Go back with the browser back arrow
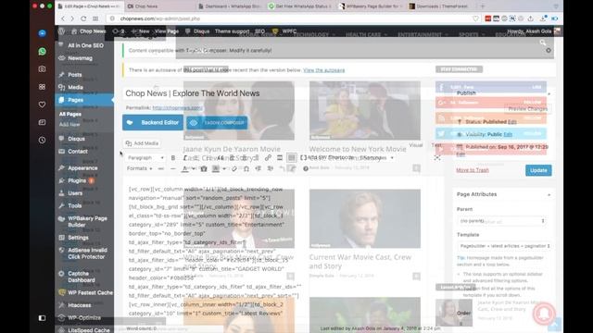Image resolution: width=593 pixels, height=333 pixels. (x=63, y=18)
